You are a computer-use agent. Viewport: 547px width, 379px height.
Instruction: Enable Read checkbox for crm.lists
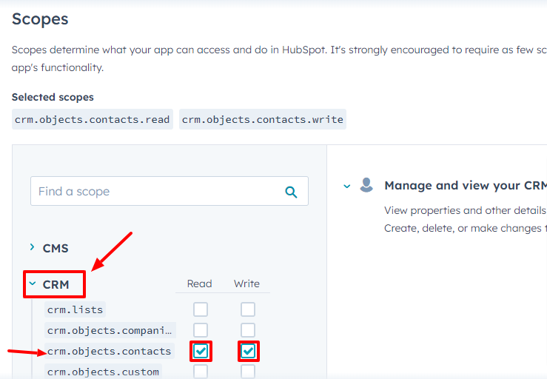201,309
